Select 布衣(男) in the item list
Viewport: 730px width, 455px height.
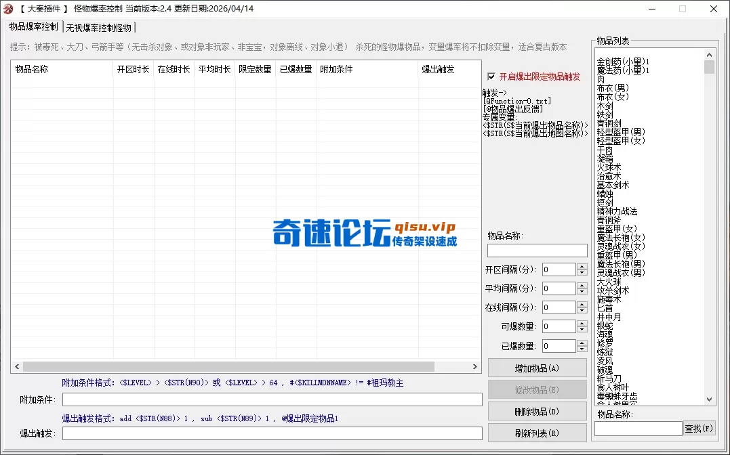click(x=613, y=88)
